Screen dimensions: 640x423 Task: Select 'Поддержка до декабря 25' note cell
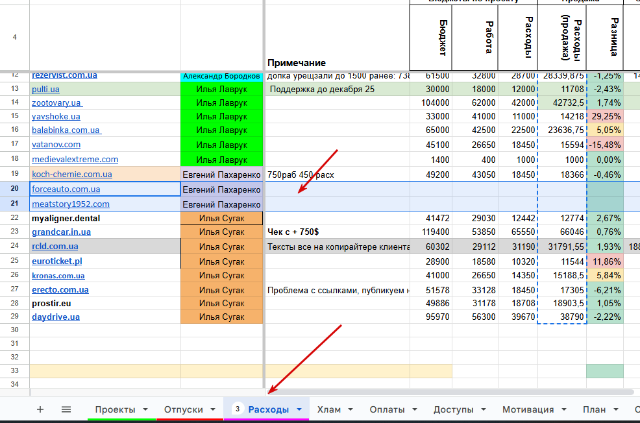[338, 90]
